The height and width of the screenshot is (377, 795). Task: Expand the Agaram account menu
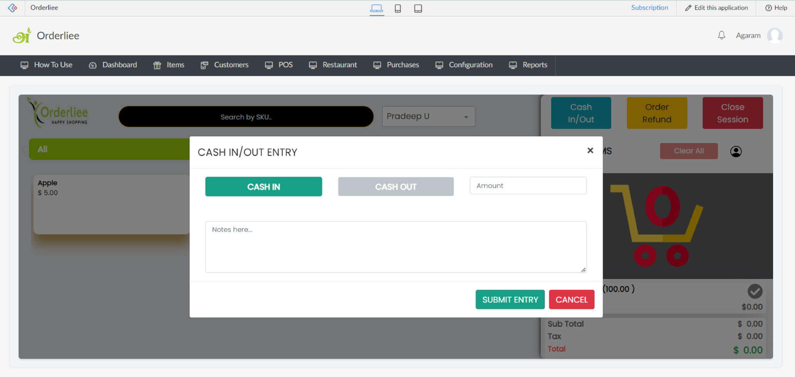click(748, 35)
